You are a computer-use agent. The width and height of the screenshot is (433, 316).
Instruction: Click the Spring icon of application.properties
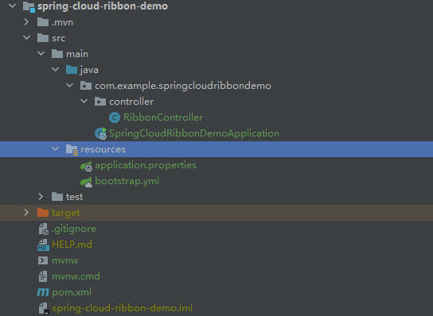(x=87, y=166)
